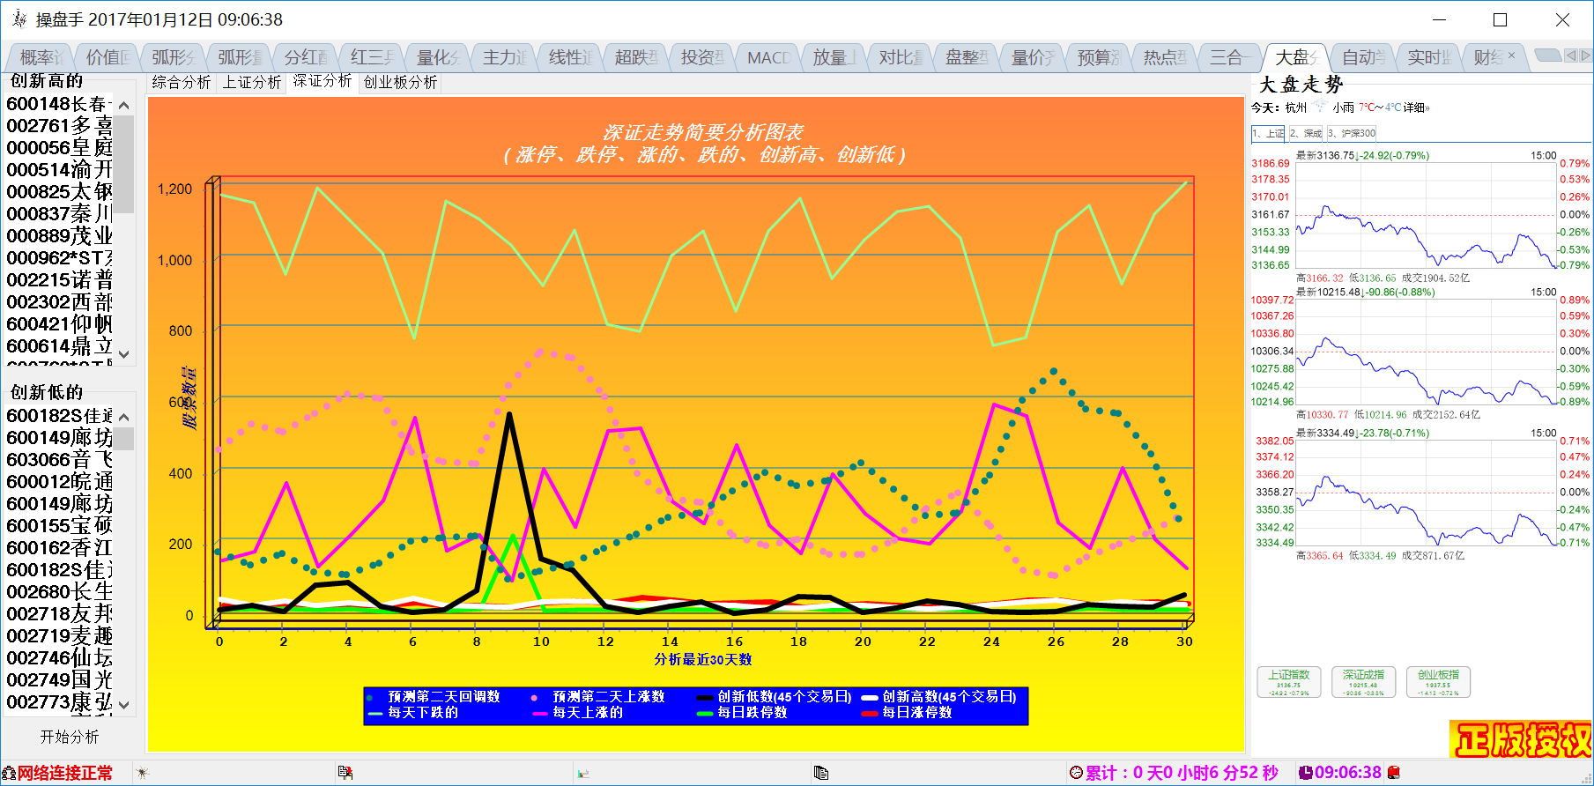Select stock 600155宝硕 in new-low list

59,526
